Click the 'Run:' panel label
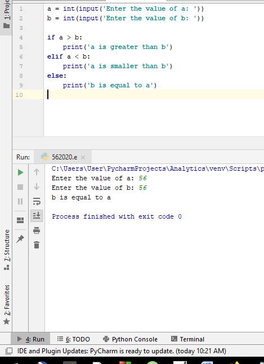Viewport: 264px width, 364px height. tap(23, 157)
